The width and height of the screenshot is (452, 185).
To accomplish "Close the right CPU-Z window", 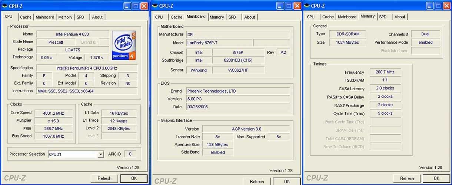I will click(447, 6).
